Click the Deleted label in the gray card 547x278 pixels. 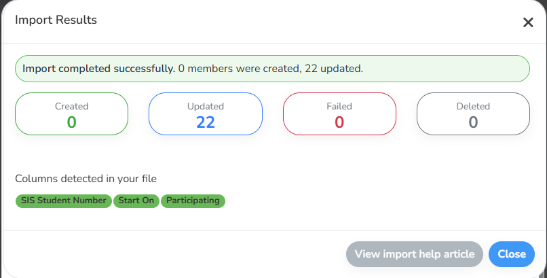pos(473,106)
